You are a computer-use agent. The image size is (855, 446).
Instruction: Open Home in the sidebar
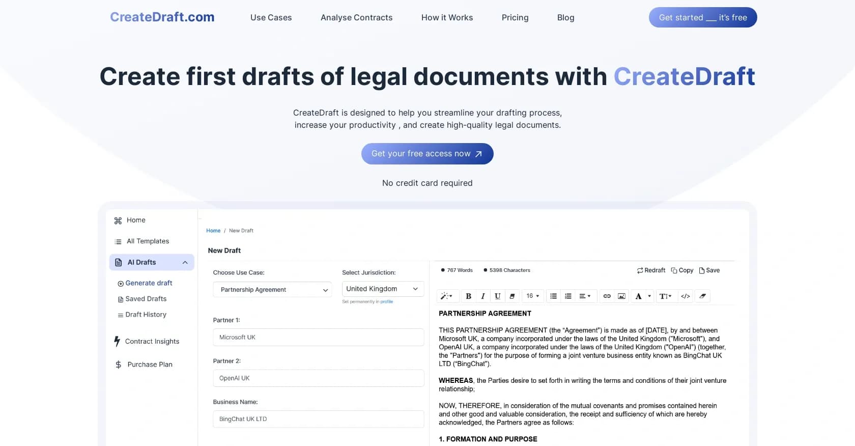click(136, 220)
